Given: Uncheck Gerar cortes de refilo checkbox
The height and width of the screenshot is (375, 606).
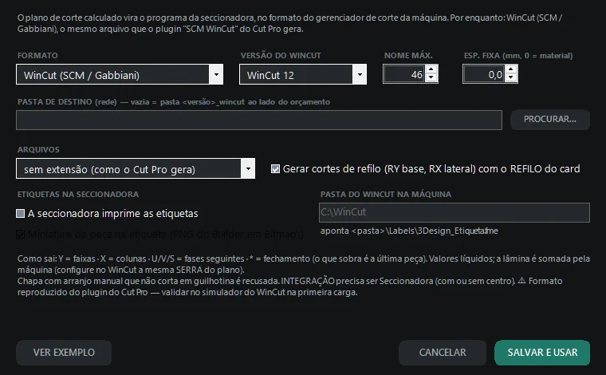Looking at the screenshot, I should [275, 169].
